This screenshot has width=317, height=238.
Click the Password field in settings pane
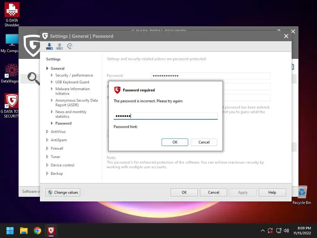click(x=211, y=76)
